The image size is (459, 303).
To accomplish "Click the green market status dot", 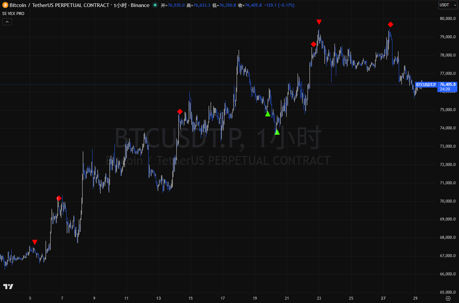I will (x=155, y=5).
